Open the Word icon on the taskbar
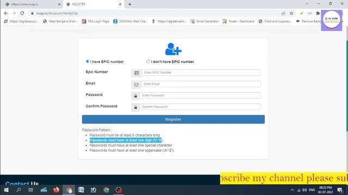This screenshot has height=195, width=348. tap(81, 190)
